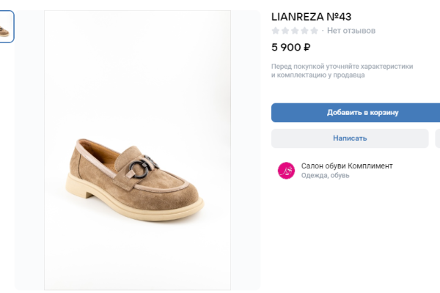Click the pink Салон обуви Комплимент avatar
Screen dimensions: 440x293
[x=286, y=171]
